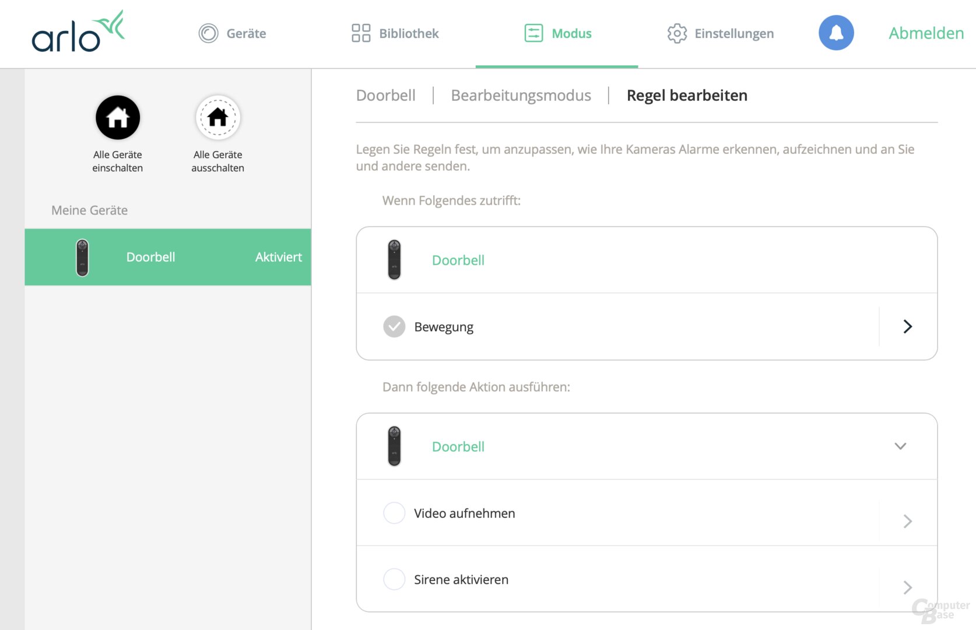Screen dimensions: 976x630
Task: Go back to Bearbeitungsmodus breadcrumb
Action: click(521, 95)
